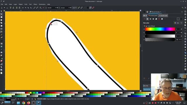Open the XML editor panel tab icon
Screen dimensions: 187x105
click(x=144, y=12)
